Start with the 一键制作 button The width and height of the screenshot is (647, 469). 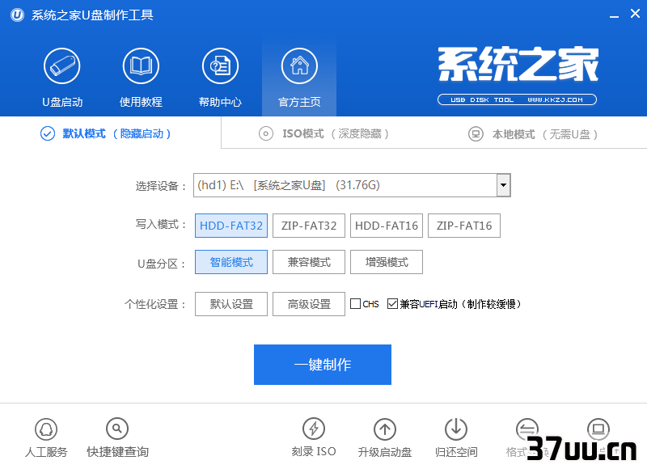(x=323, y=365)
